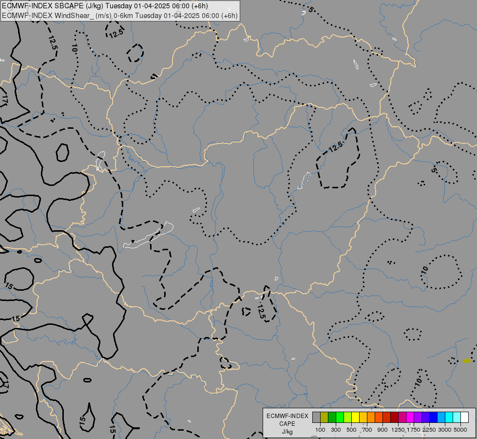The image size is (477, 439).
Task: Click the olive legend swatch above 100
Action: coord(324,418)
